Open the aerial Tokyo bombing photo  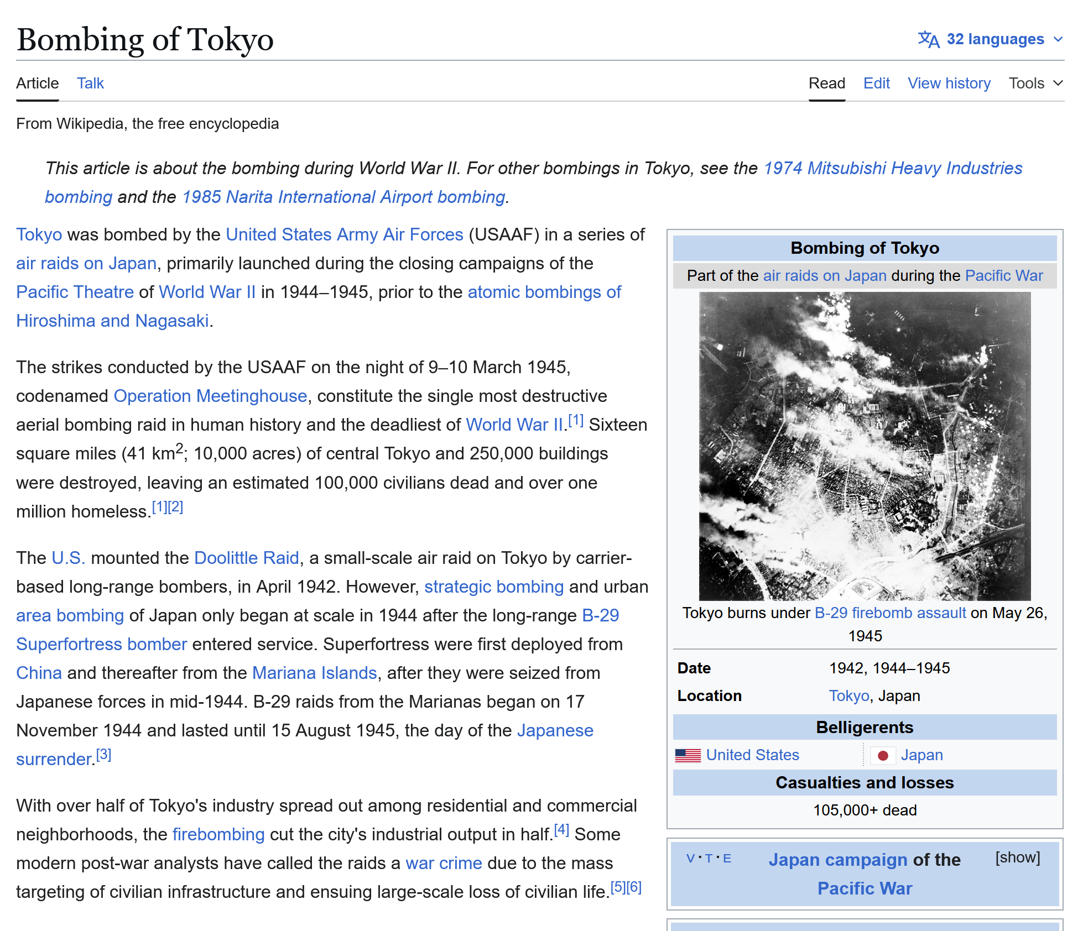[865, 446]
